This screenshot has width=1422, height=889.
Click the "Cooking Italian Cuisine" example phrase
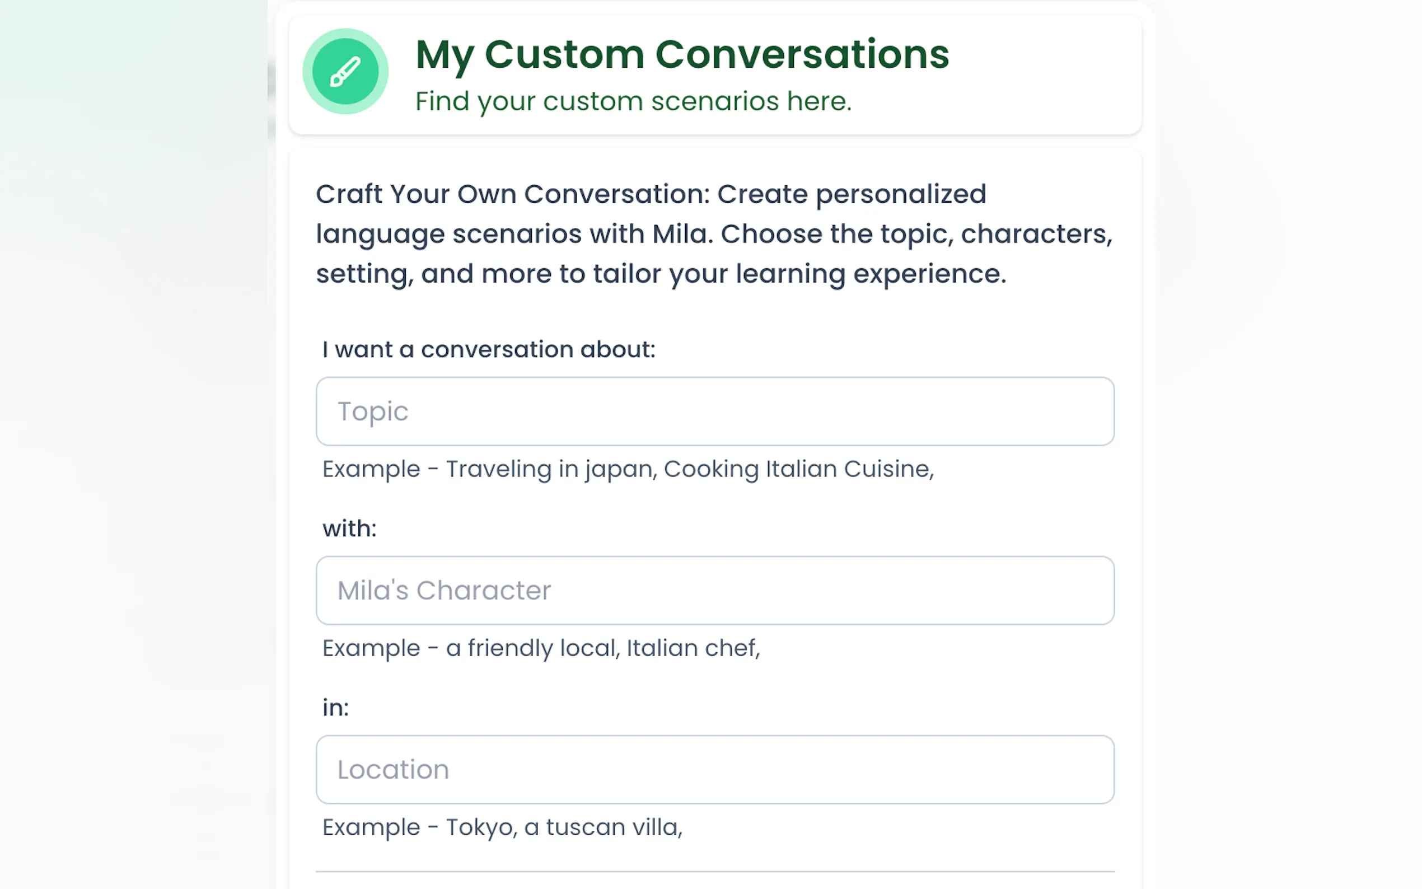[797, 469]
